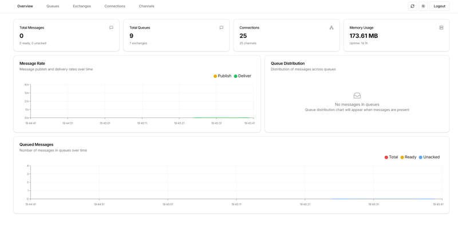Click the 'Uptime: 1d 1h' text
This screenshot has height=228, width=458.
pos(358,44)
